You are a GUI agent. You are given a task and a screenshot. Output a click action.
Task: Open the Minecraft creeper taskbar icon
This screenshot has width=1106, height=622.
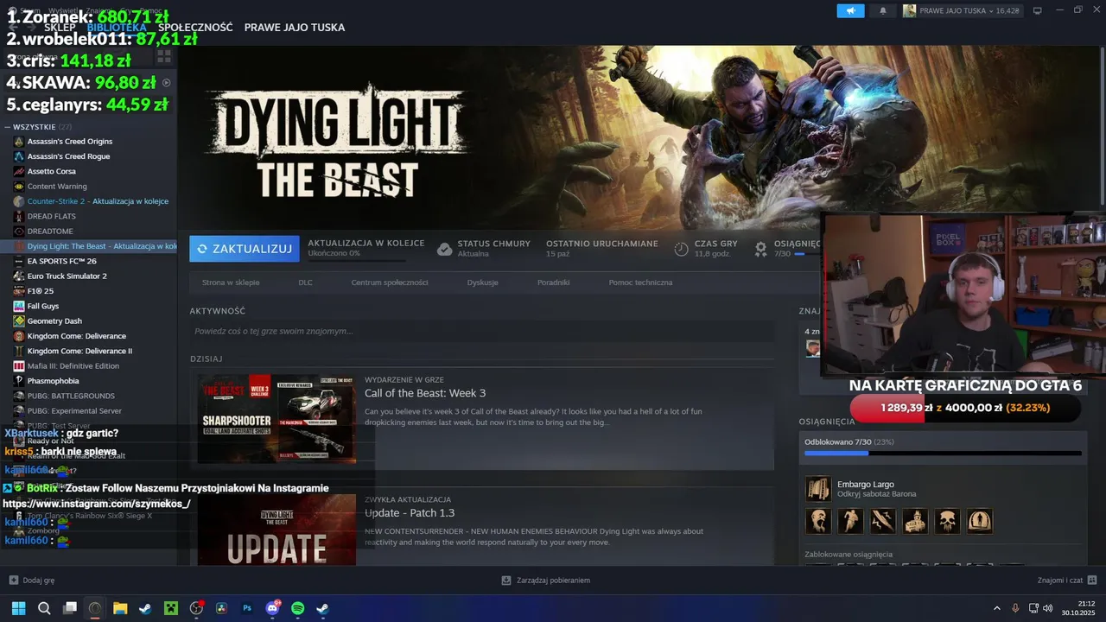pyautogui.click(x=171, y=608)
